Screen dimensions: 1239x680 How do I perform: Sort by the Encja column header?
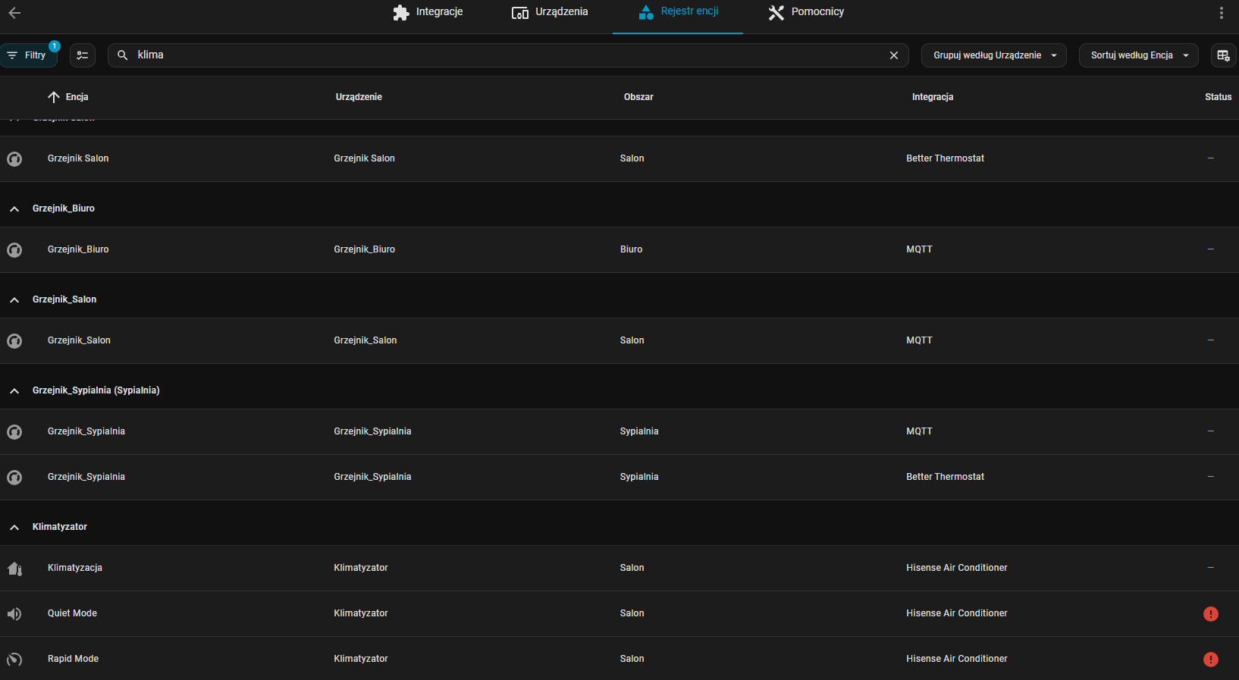[x=77, y=97]
